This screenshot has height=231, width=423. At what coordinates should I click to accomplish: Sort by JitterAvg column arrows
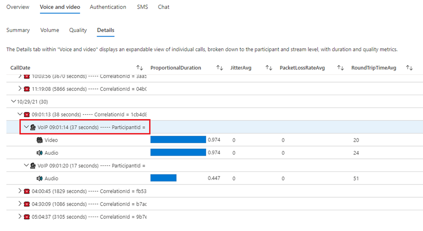(269, 68)
